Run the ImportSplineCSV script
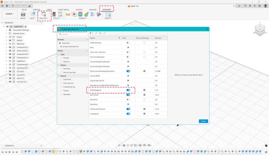The width and height of the screenshot is (269, 155). 128,81
